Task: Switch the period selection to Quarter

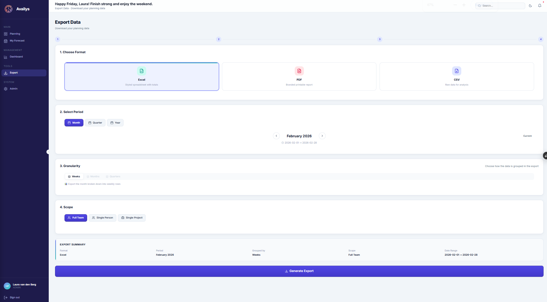Action: [95, 122]
